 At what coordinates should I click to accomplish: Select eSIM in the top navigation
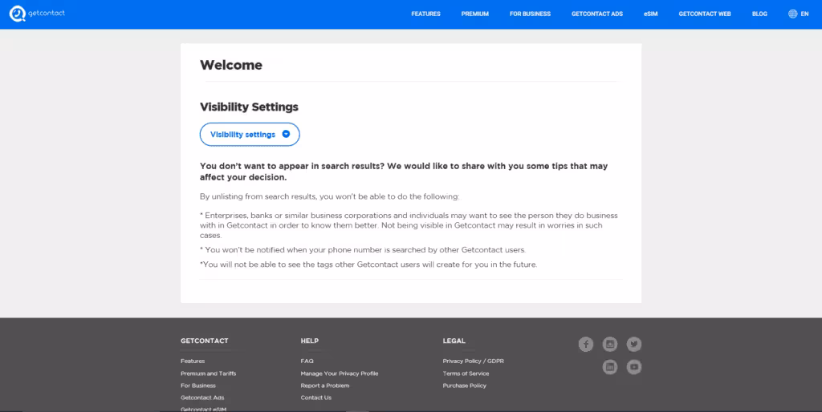650,14
